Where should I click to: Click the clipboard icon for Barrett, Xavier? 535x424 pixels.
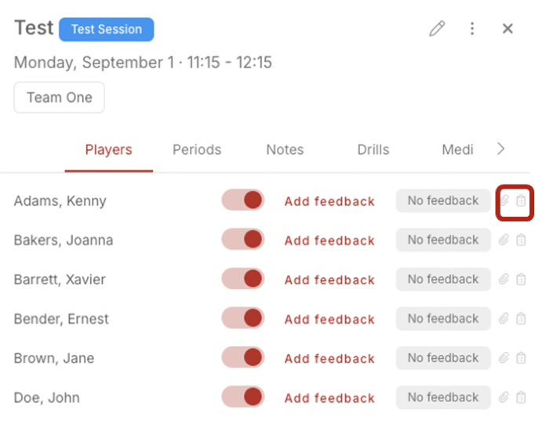[x=521, y=280]
